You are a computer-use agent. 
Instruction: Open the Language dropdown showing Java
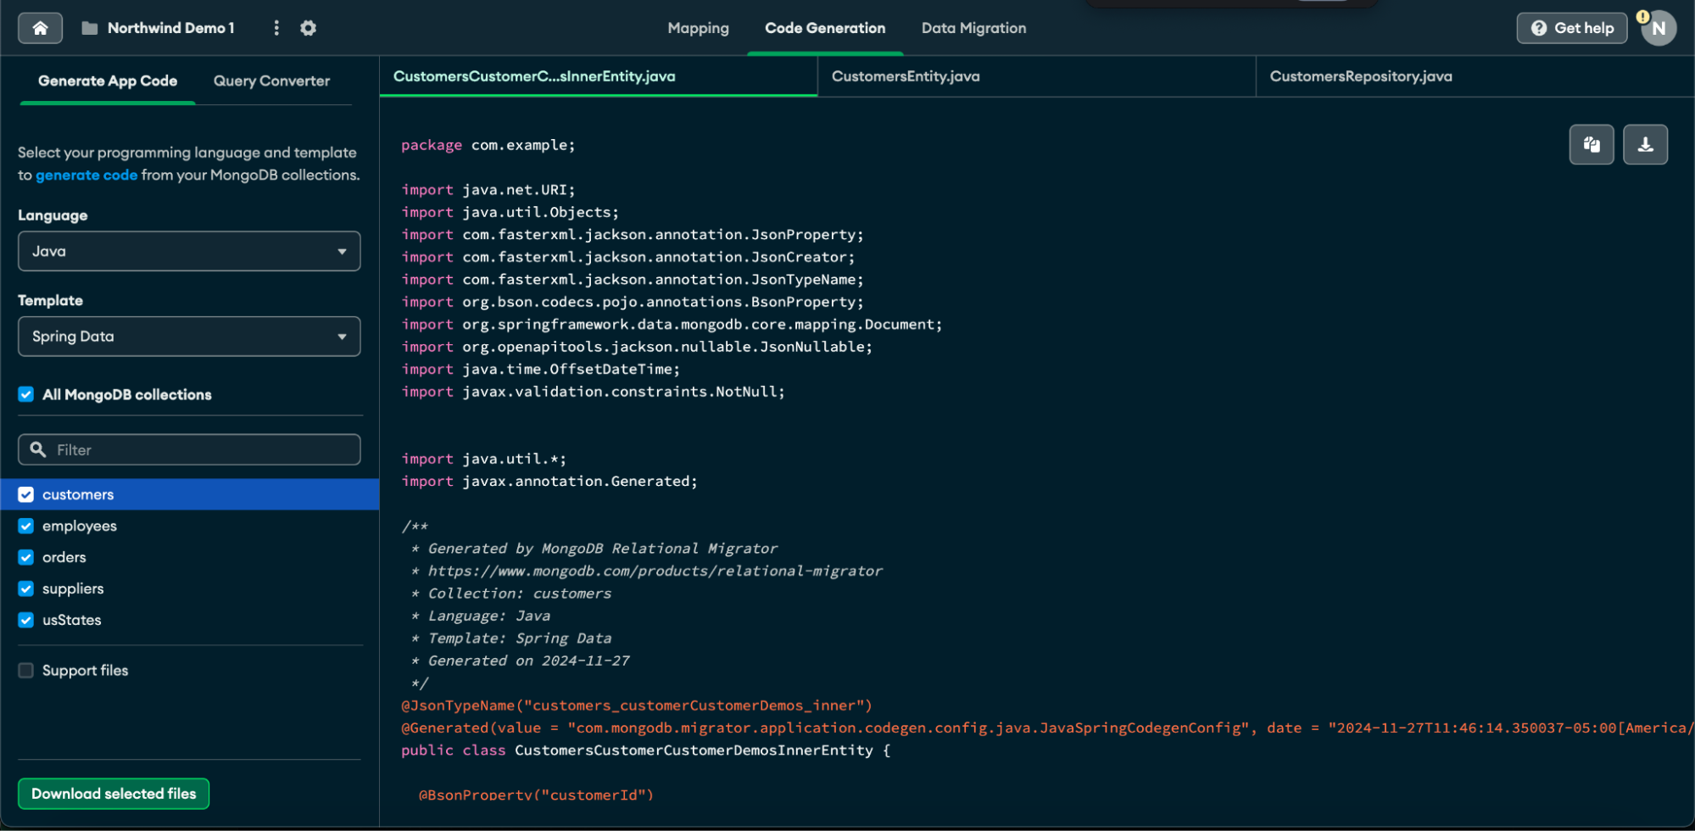[x=189, y=251]
